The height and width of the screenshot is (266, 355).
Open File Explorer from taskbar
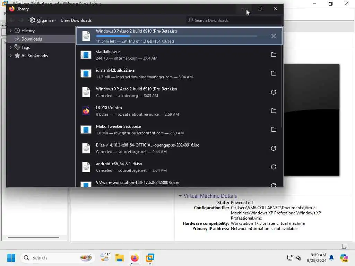(119, 258)
